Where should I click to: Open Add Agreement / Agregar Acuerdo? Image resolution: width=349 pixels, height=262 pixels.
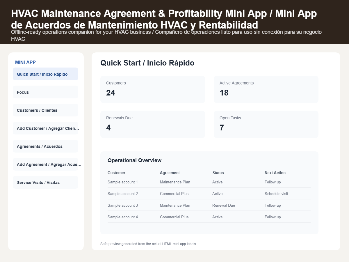45,164
